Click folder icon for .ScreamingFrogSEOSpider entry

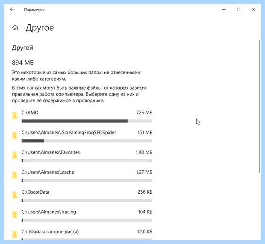click(15, 135)
